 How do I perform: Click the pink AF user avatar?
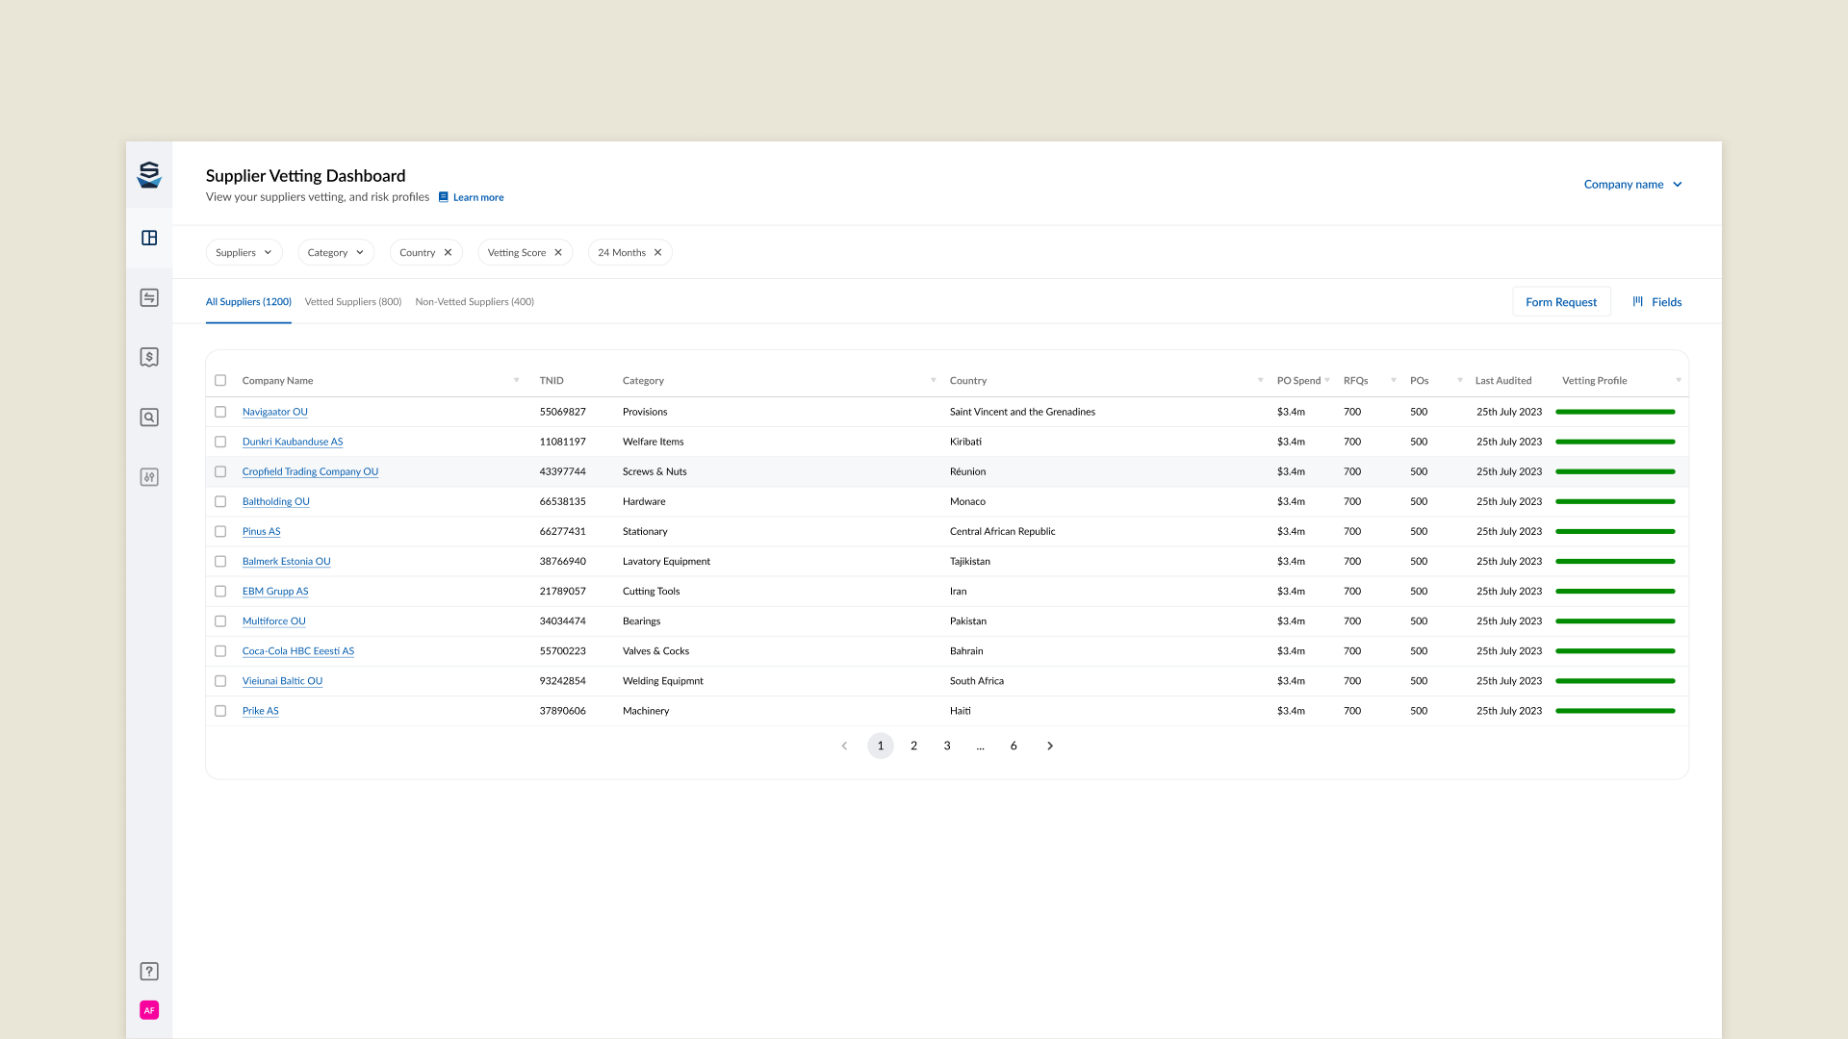point(149,1010)
